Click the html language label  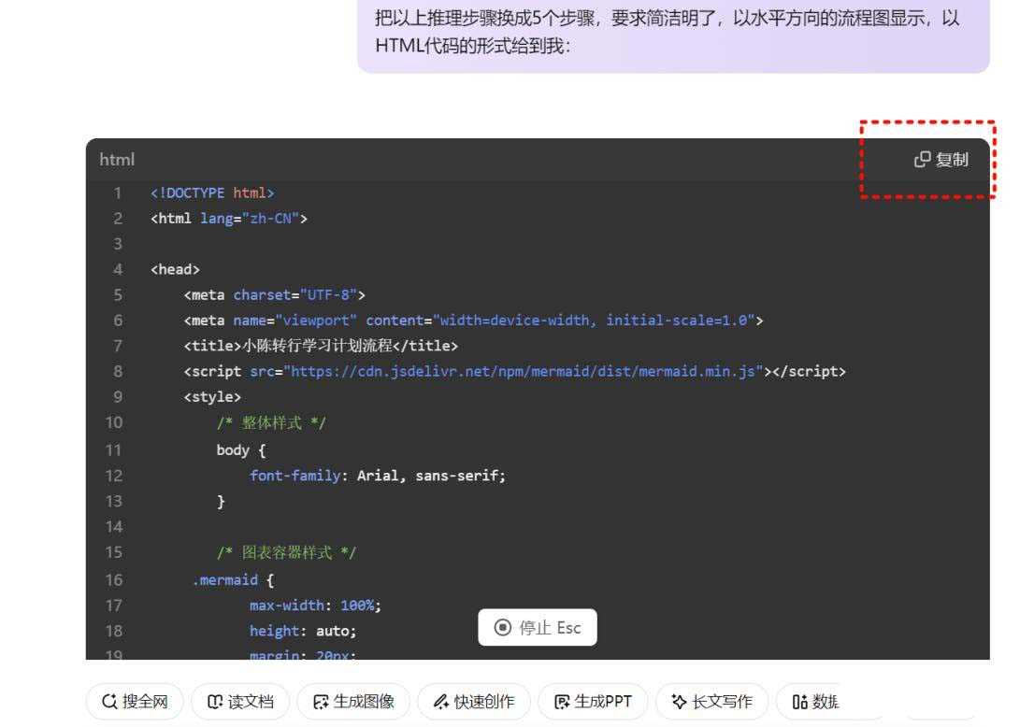[117, 160]
